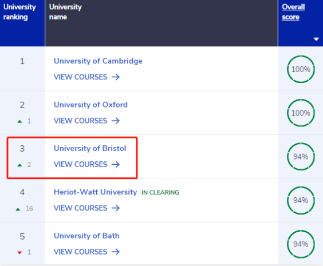Viewport: 323px width, 266px height.
Task: Click the arrow icon beside Bristol View Courses
Action: (116, 164)
